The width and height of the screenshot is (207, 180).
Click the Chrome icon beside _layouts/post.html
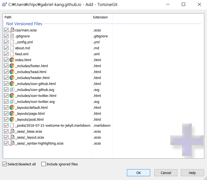(x=12, y=120)
